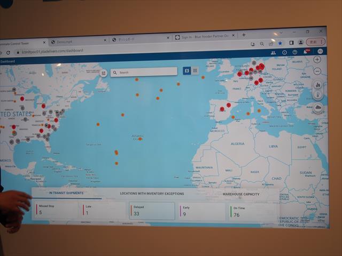
Task: Close the Demo.mp4 browser tab
Action: (x=105, y=41)
